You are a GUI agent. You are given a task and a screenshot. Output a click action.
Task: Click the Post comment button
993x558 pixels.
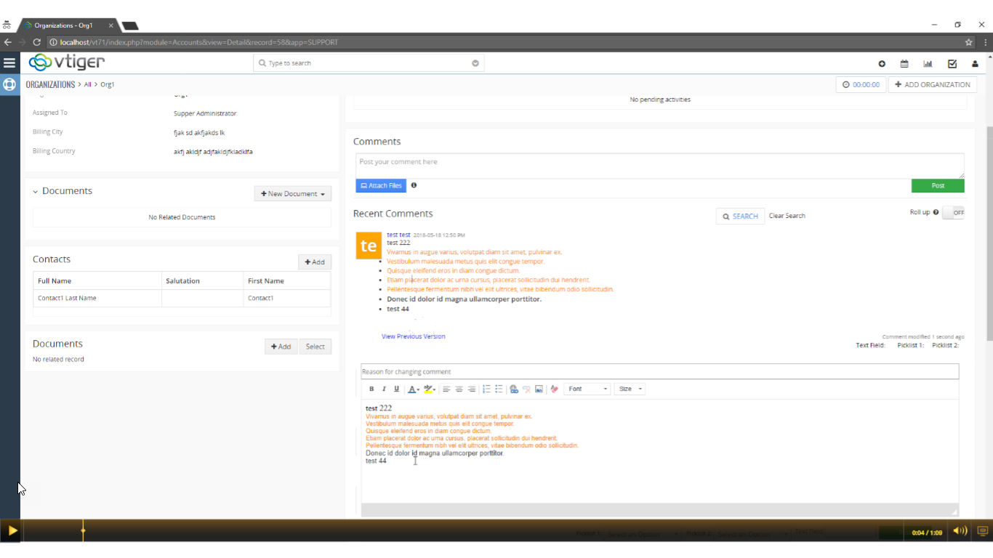938,186
